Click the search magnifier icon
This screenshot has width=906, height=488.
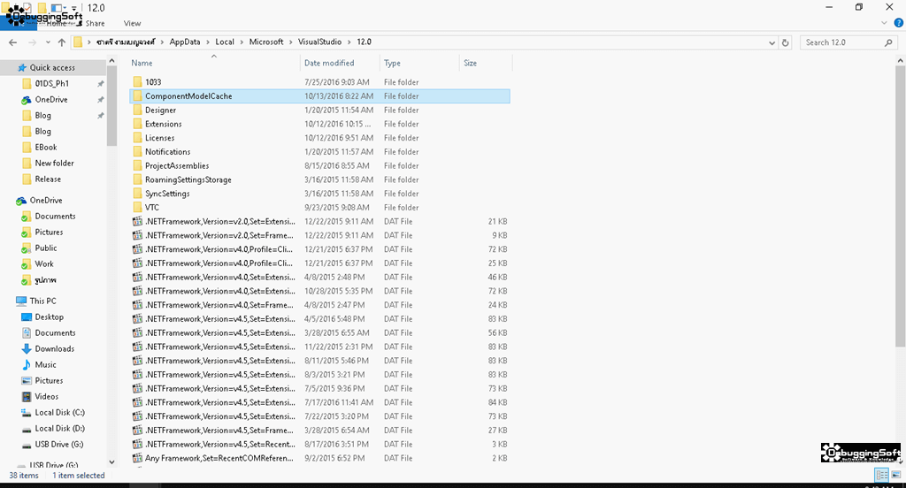pyautogui.click(x=888, y=42)
